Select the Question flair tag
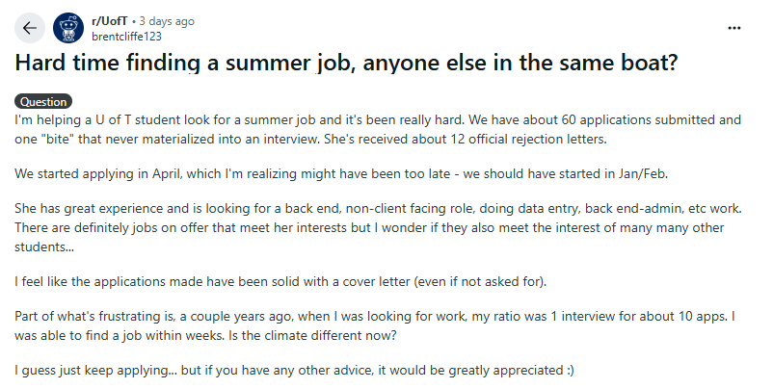The height and width of the screenshot is (389, 773). [x=43, y=101]
